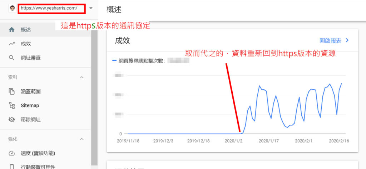Select Sitemap in the sidebar
Screen dimensions: 366x169
pyautogui.click(x=45, y=105)
